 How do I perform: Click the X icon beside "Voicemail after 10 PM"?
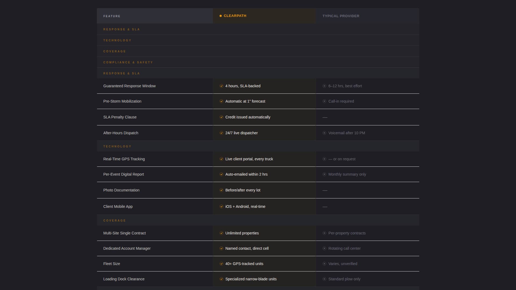(324, 133)
